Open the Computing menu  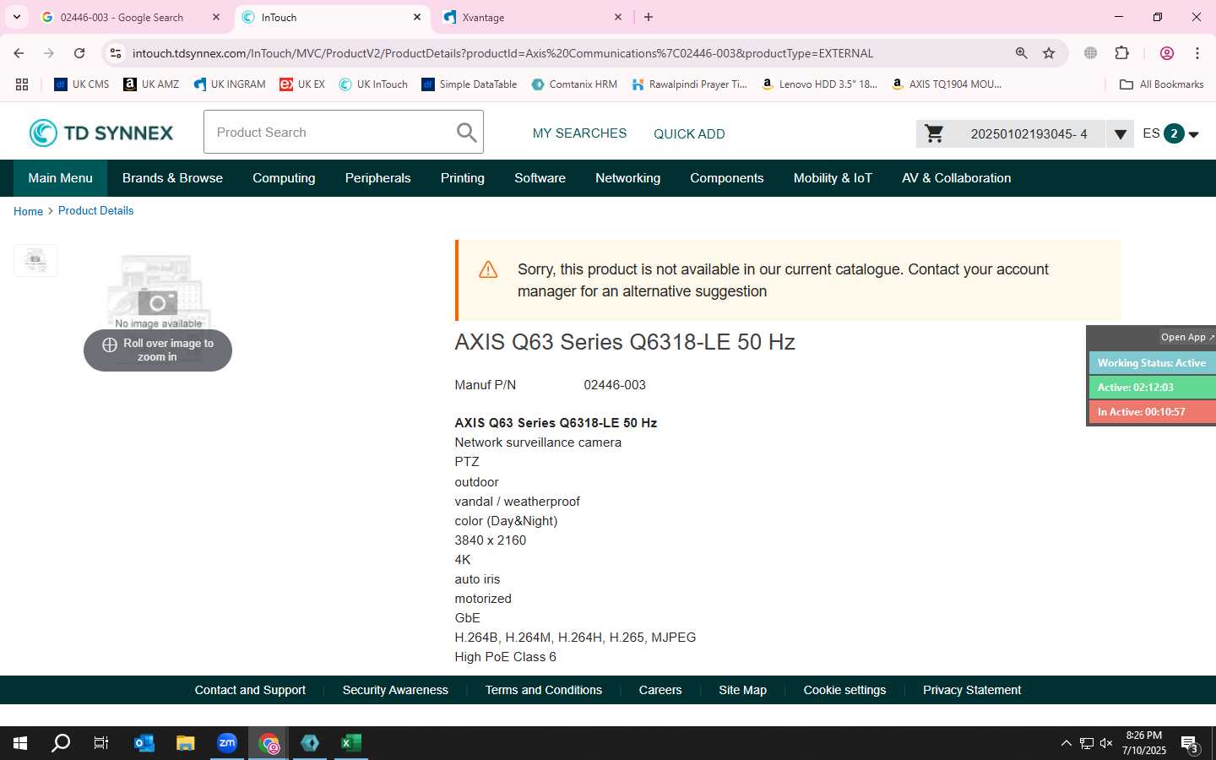point(284,178)
